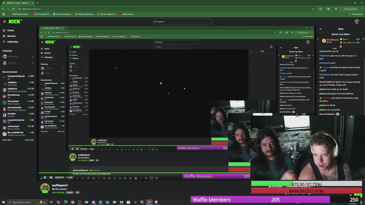365x205 pixels.
Task: Open City of Indianapolis bookmark
Action: pyautogui.click(x=62, y=14)
